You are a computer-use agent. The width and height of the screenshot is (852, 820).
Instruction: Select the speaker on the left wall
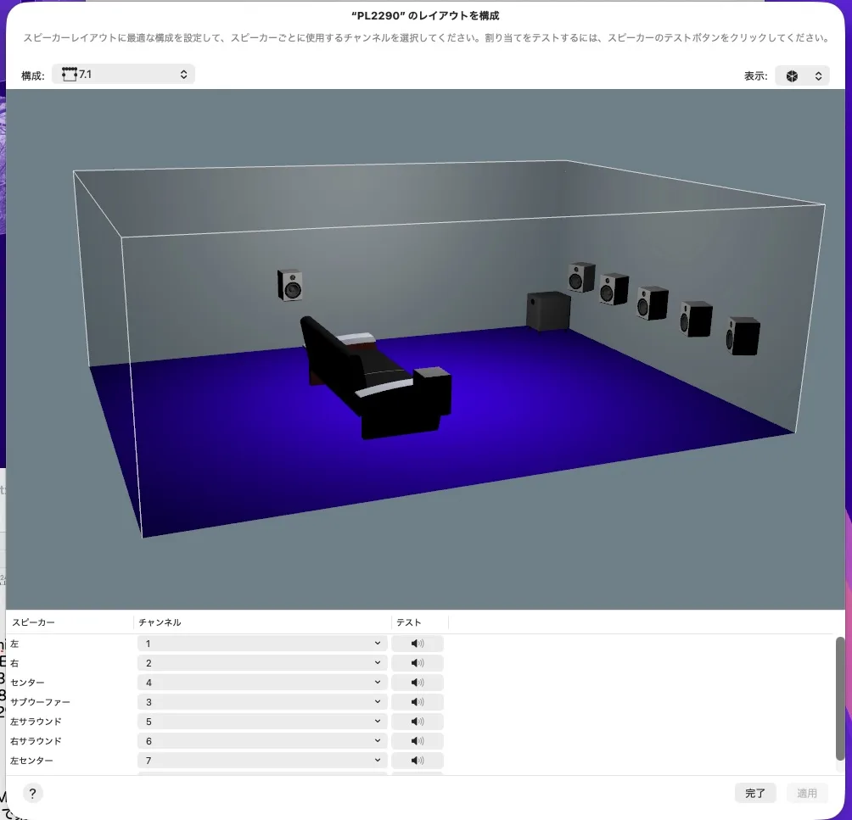click(290, 285)
